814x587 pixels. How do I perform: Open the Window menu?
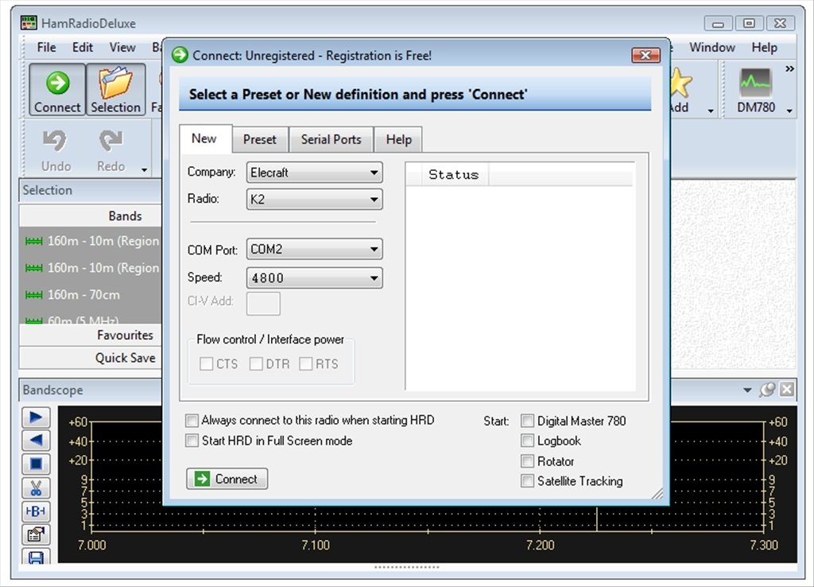pos(711,47)
